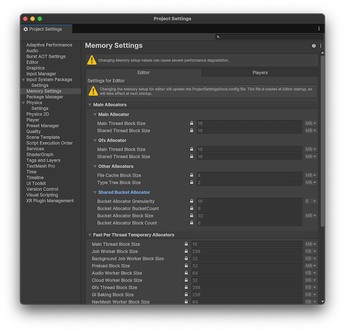Viewport: 345px width, 331px height.
Task: Click lock icon next to Type Tree Block Size
Action: [x=192, y=182]
